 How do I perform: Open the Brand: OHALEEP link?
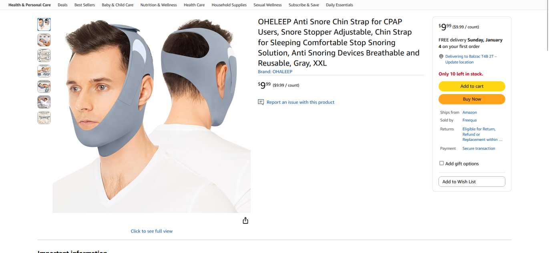pos(275,72)
